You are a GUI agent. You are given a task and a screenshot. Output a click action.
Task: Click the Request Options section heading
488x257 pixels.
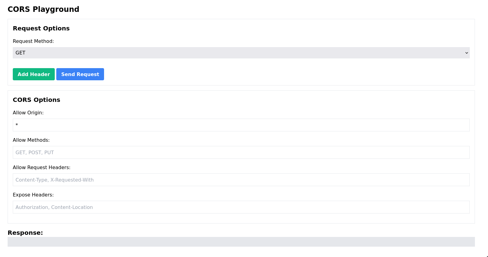point(41,28)
